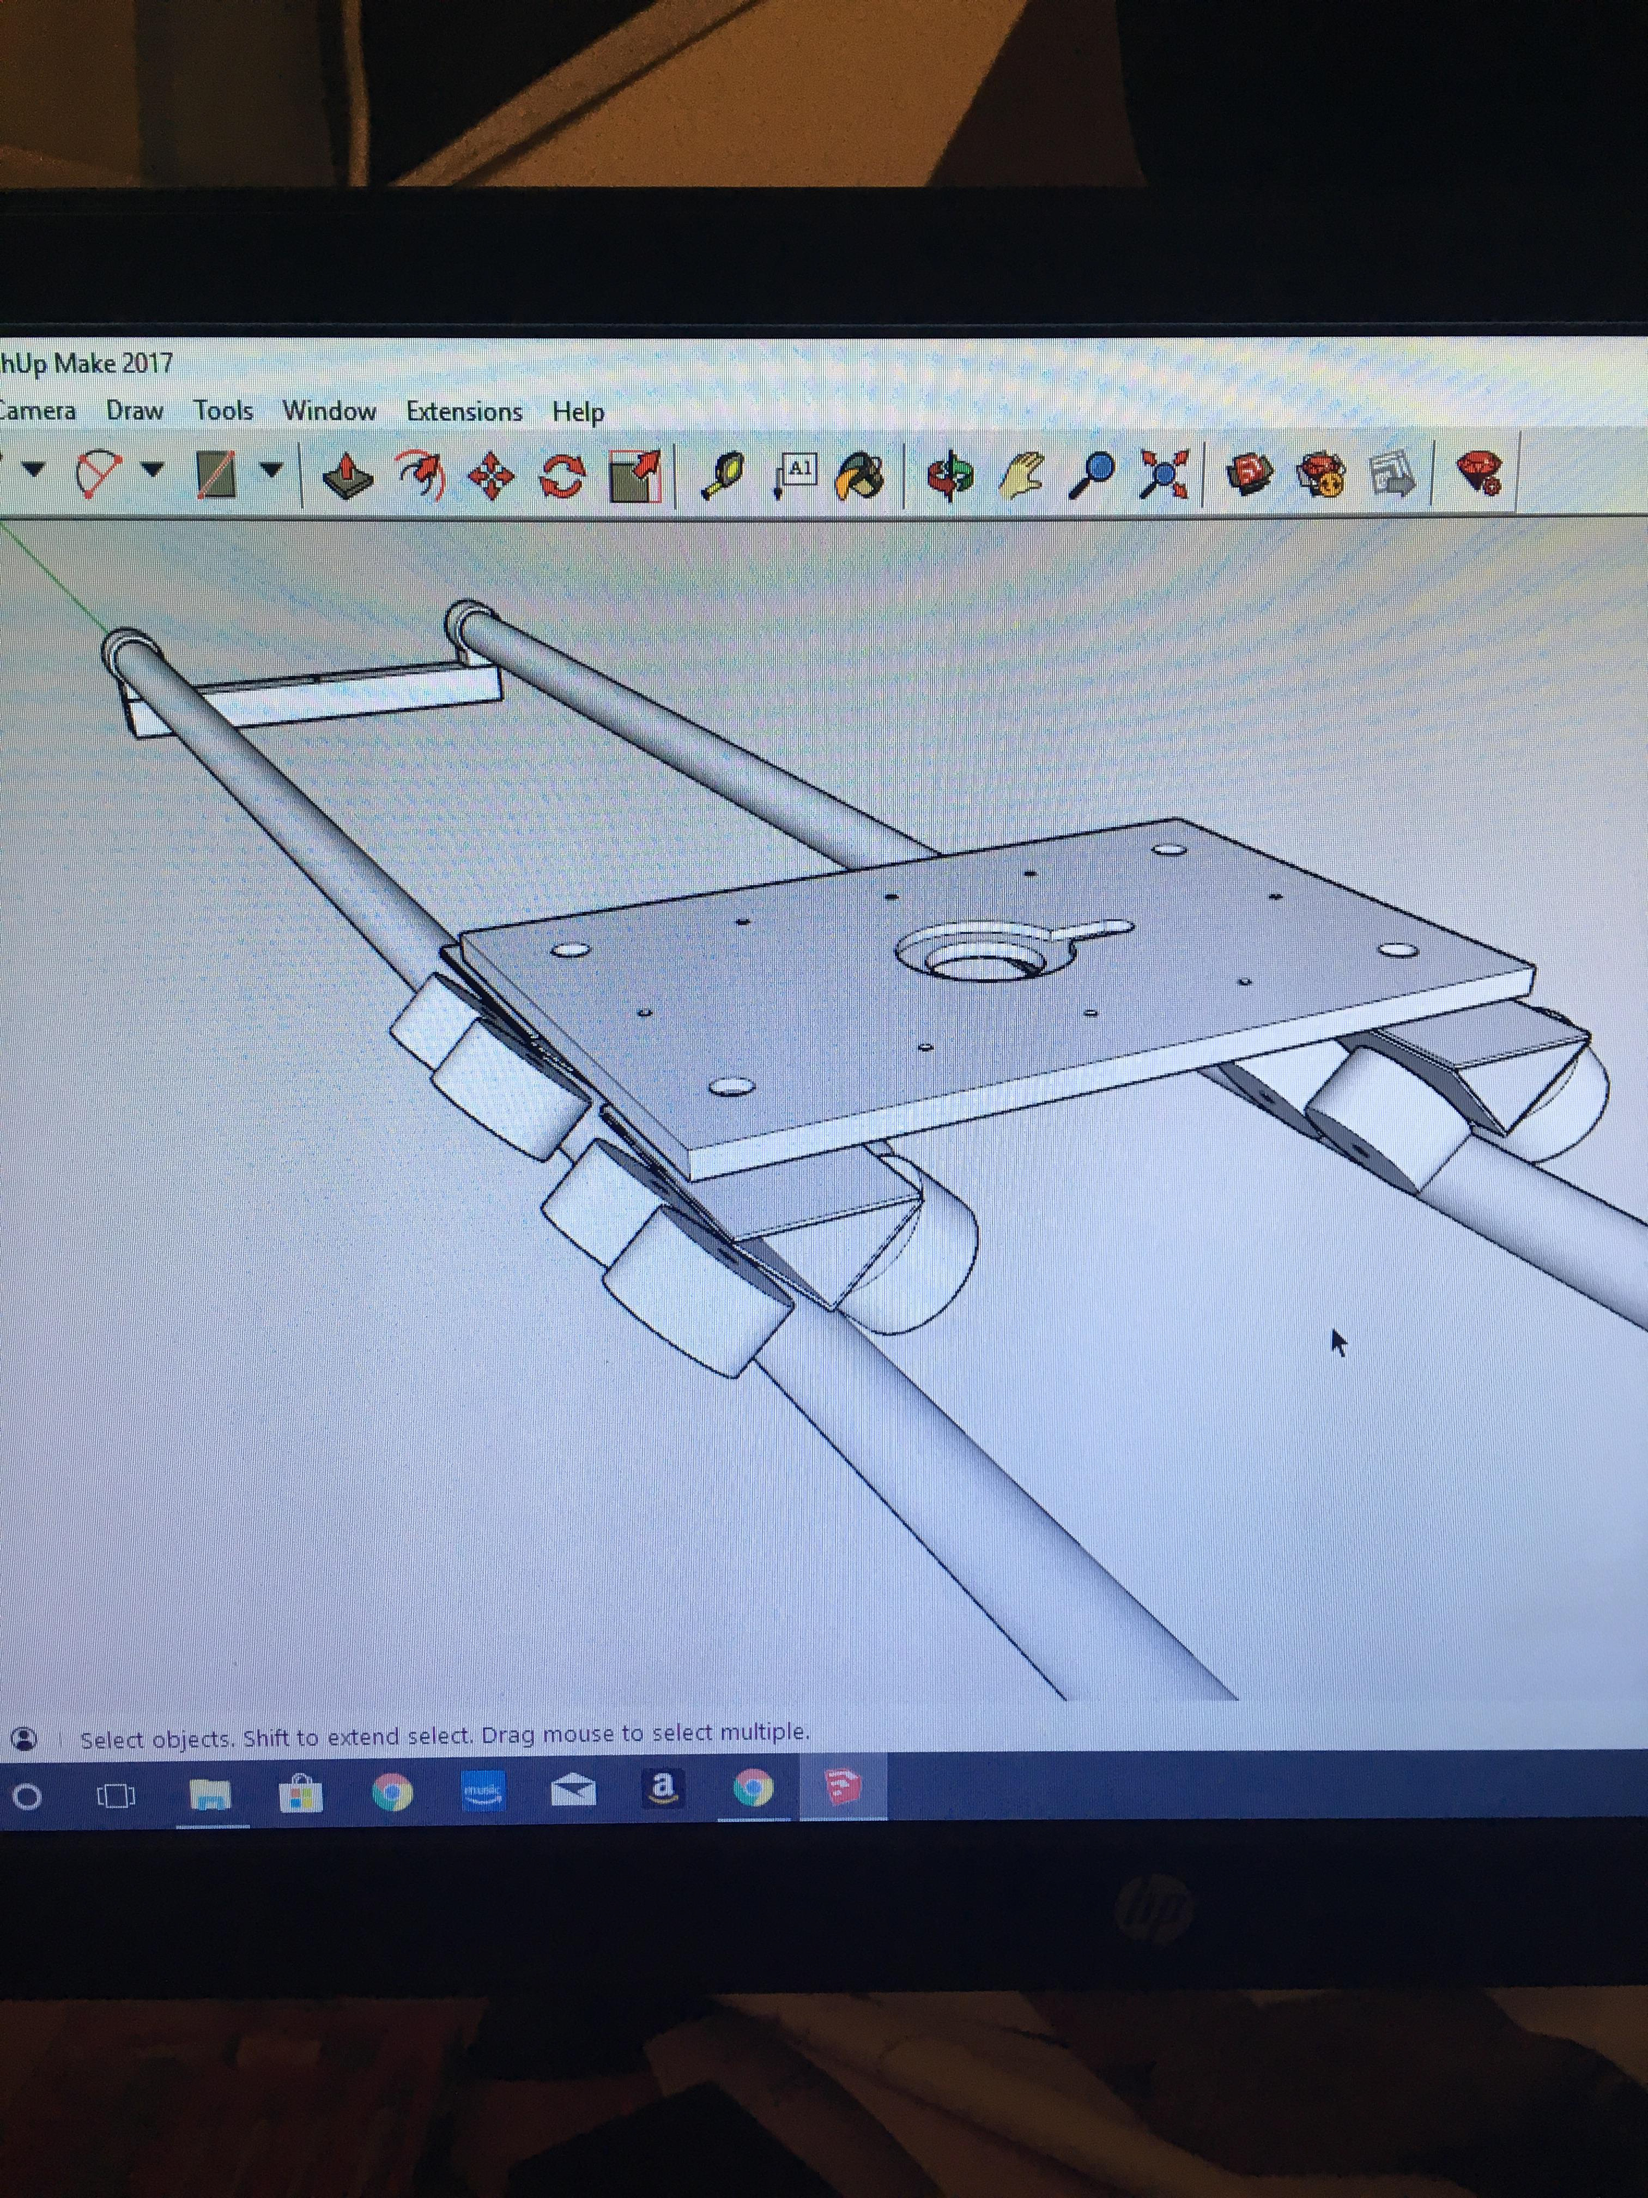
Task: Open the Extension Manager ruby icon
Action: pyautogui.click(x=1480, y=472)
